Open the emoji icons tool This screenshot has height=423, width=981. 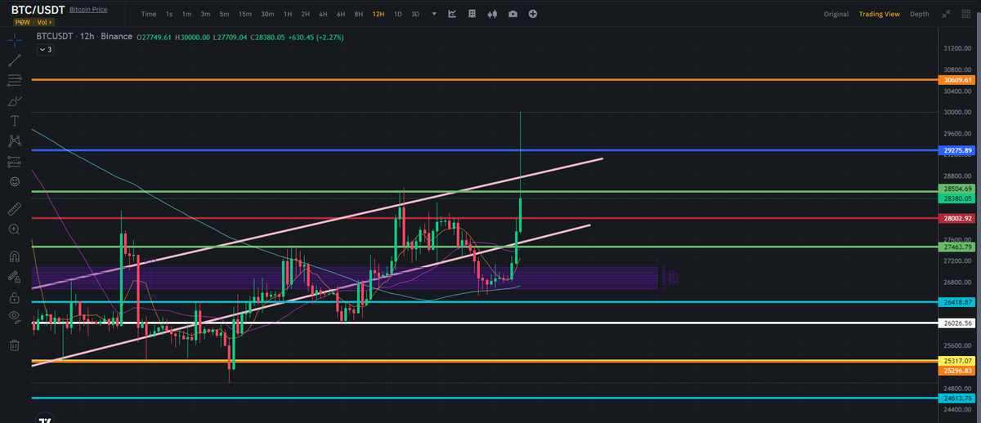tap(14, 181)
